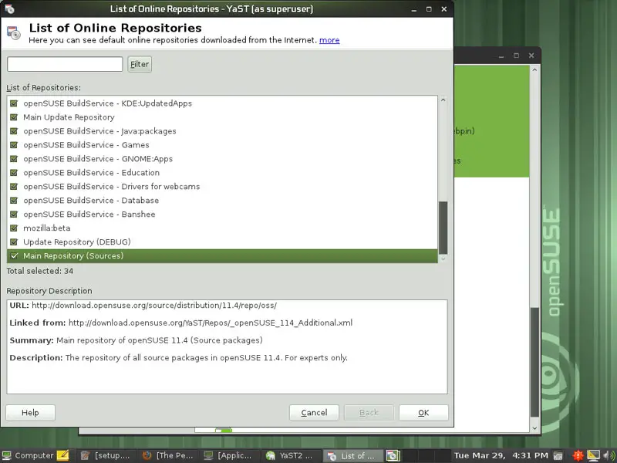This screenshot has width=617, height=463.
Task: Minimize the List of Online Repositories window
Action: pos(414,9)
